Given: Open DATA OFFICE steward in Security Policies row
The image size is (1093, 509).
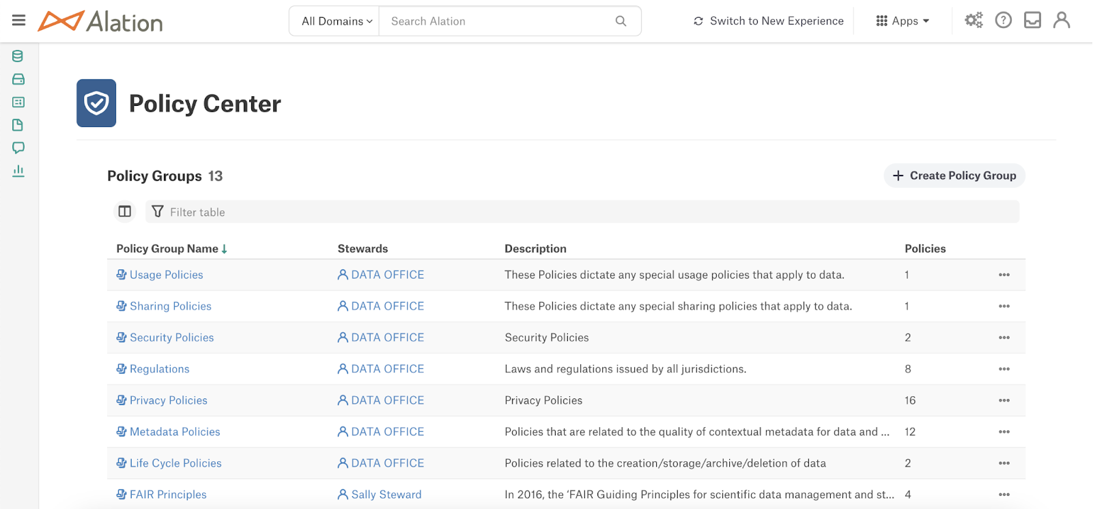Looking at the screenshot, I should pos(381,338).
